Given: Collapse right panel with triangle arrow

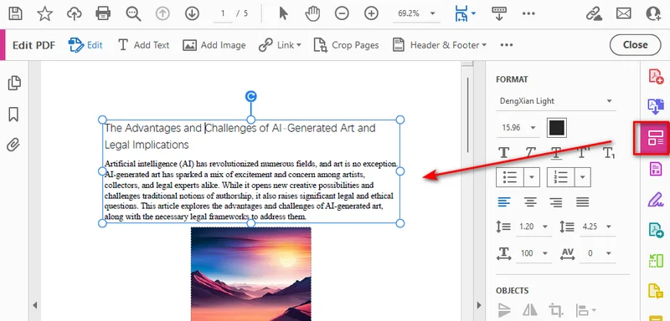Looking at the screenshot, I should 479,305.
